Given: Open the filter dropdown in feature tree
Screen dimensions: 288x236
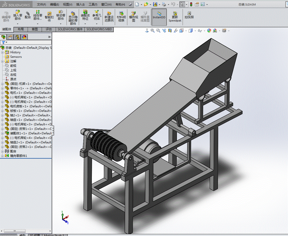Looking at the screenshot, I should (x=5, y=43).
